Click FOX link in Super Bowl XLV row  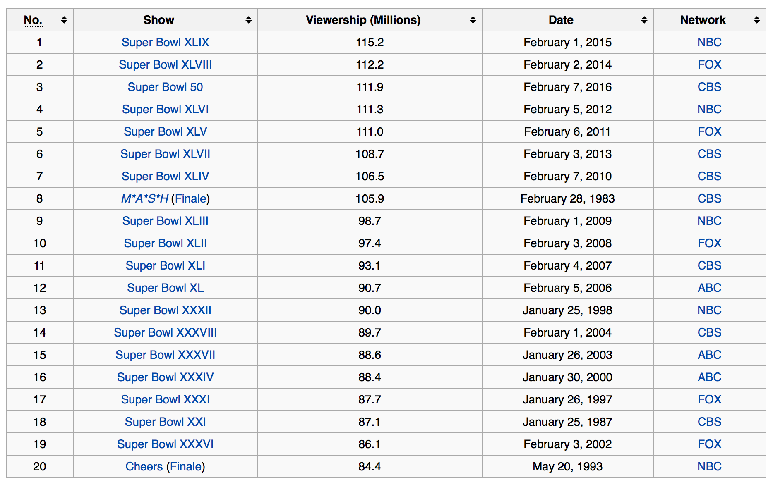point(709,131)
